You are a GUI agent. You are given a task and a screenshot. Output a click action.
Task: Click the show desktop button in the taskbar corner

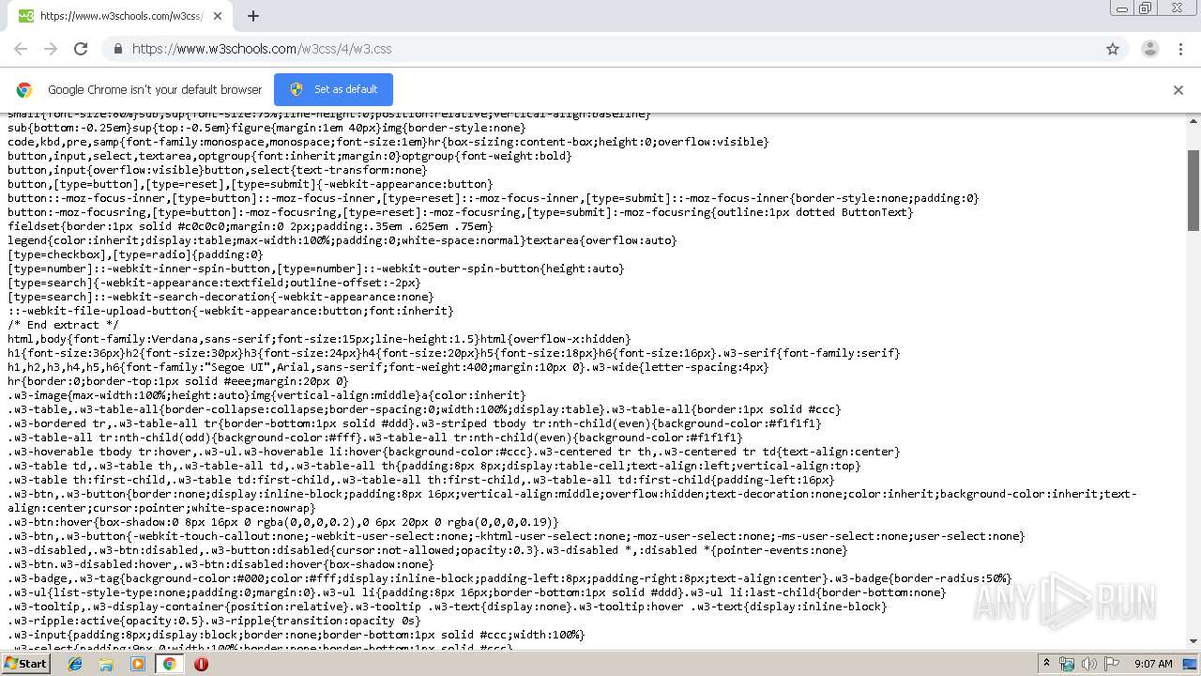point(1191,664)
